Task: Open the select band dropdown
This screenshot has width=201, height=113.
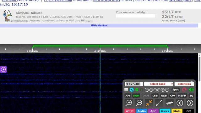Action: [x=159, y=84]
